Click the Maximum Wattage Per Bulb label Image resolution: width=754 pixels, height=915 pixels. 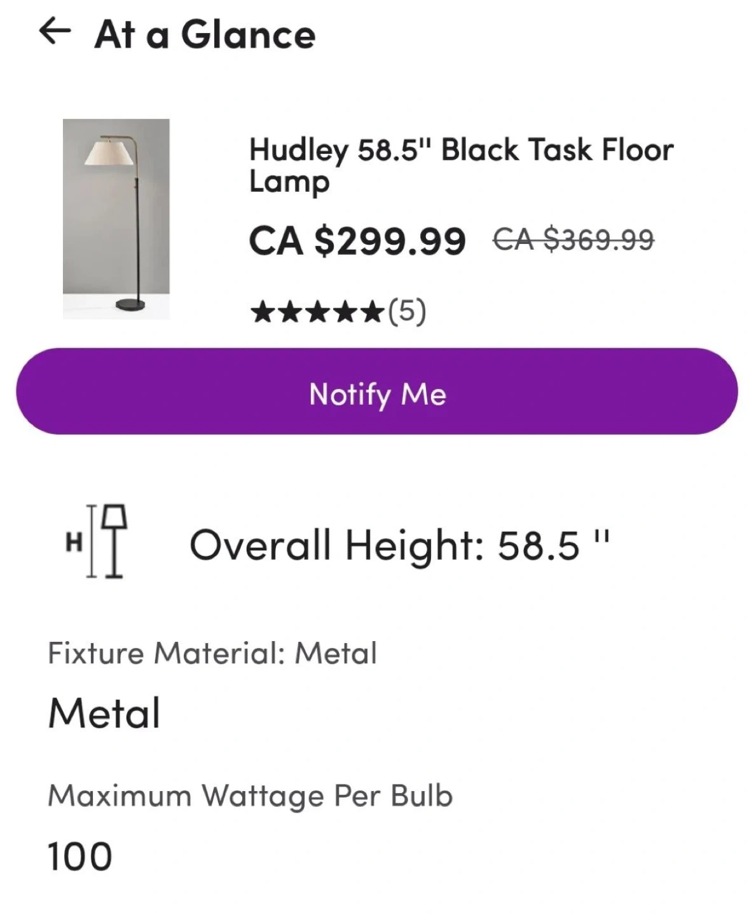250,796
